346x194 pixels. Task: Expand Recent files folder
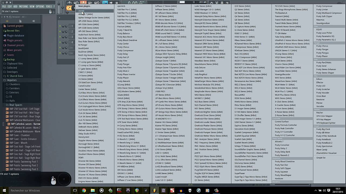(x=13, y=31)
